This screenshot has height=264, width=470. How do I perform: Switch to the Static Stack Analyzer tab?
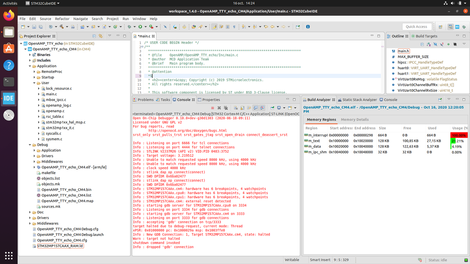click(x=359, y=100)
